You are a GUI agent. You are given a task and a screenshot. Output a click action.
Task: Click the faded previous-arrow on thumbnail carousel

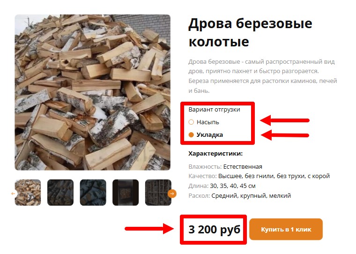point(14,194)
